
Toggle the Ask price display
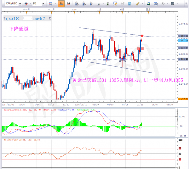(68, 4)
